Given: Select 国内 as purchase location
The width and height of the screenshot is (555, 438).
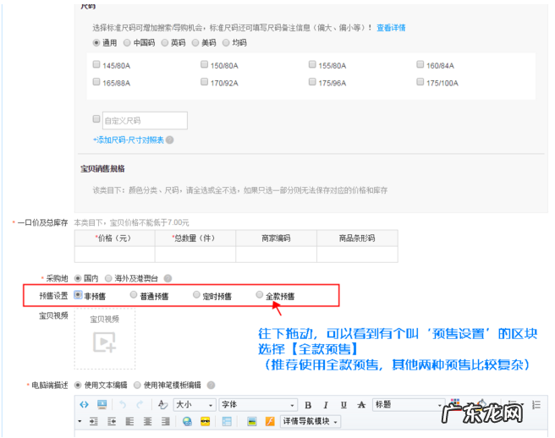Looking at the screenshot, I should [x=78, y=278].
